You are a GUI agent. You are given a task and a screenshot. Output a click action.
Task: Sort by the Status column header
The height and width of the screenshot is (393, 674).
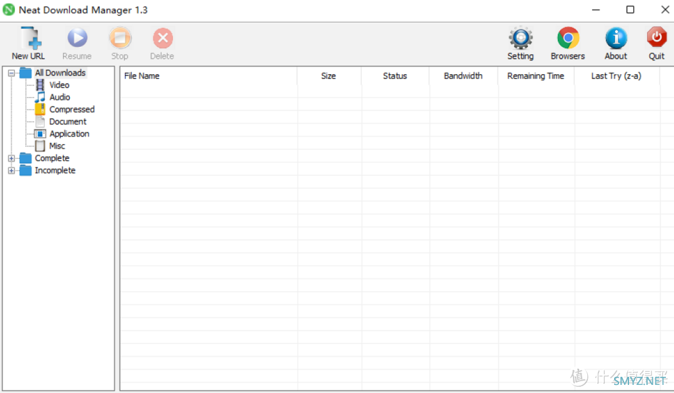tap(395, 76)
